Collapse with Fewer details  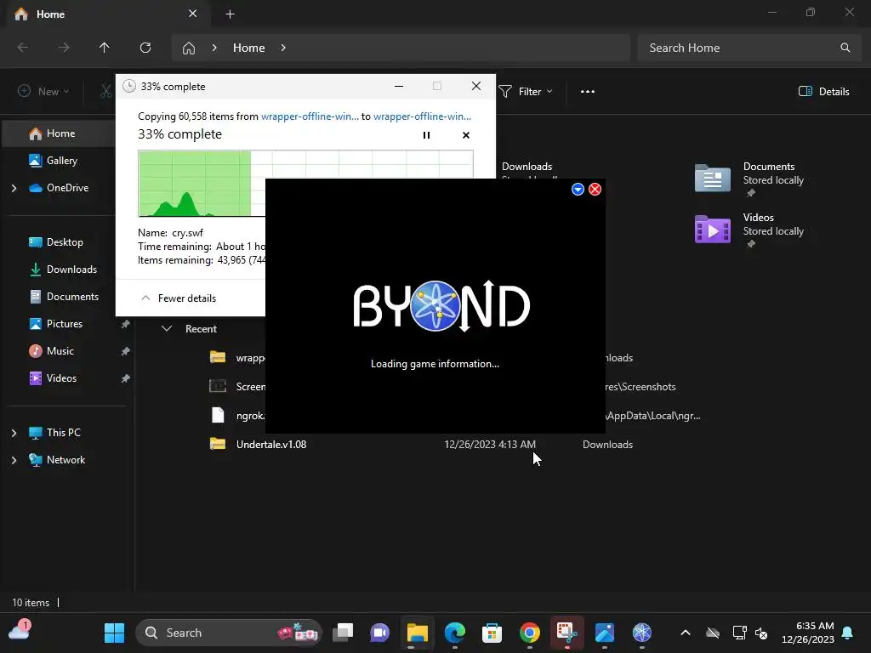179,298
